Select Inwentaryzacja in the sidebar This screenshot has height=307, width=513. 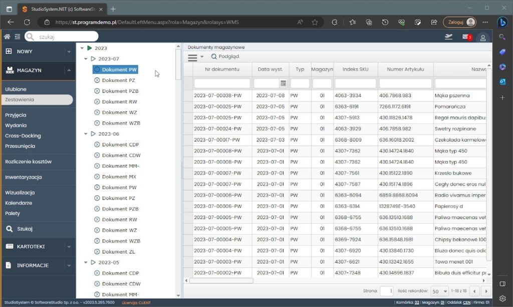[x=23, y=177]
